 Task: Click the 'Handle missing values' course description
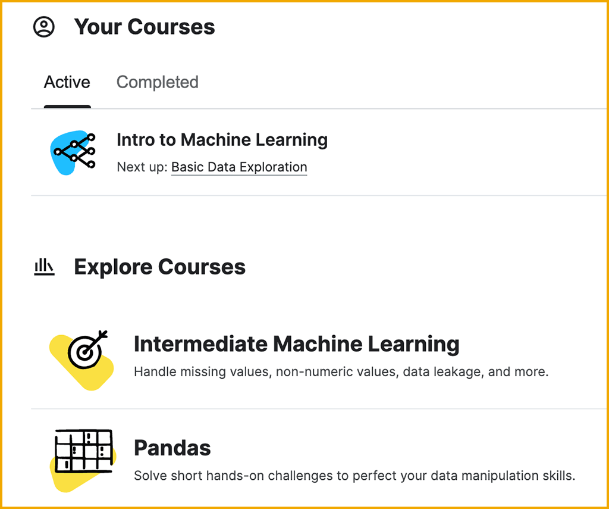(x=341, y=372)
